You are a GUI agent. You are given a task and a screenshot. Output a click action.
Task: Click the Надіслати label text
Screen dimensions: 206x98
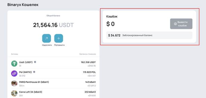[x=47, y=45]
